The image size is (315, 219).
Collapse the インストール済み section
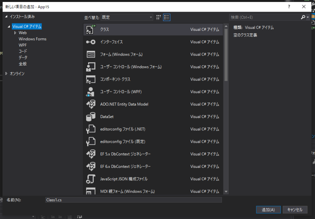(6, 16)
